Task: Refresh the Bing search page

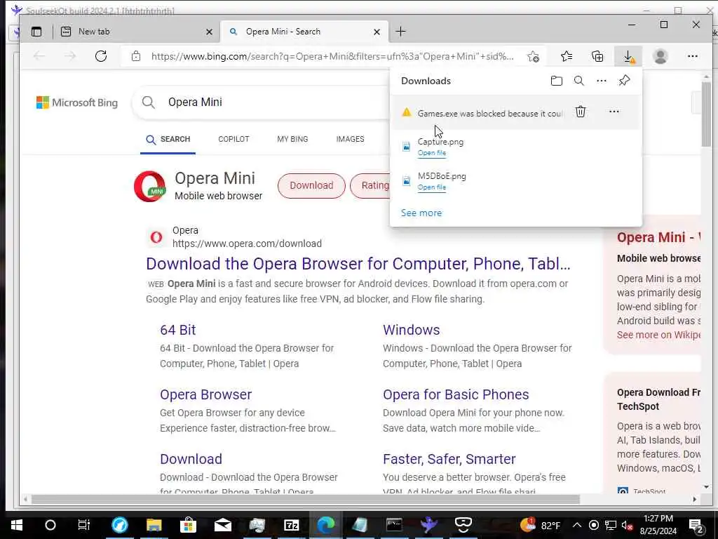Action: click(101, 56)
